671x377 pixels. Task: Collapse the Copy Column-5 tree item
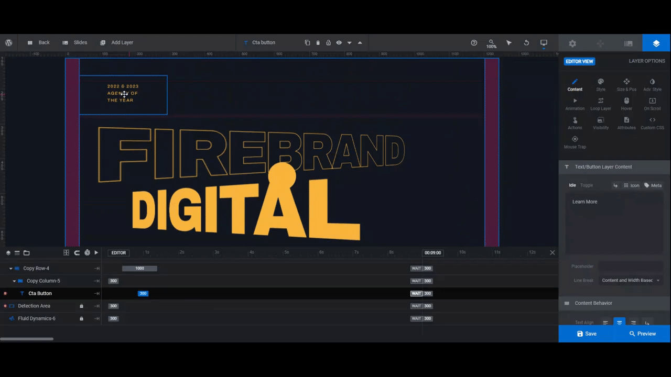pyautogui.click(x=14, y=281)
